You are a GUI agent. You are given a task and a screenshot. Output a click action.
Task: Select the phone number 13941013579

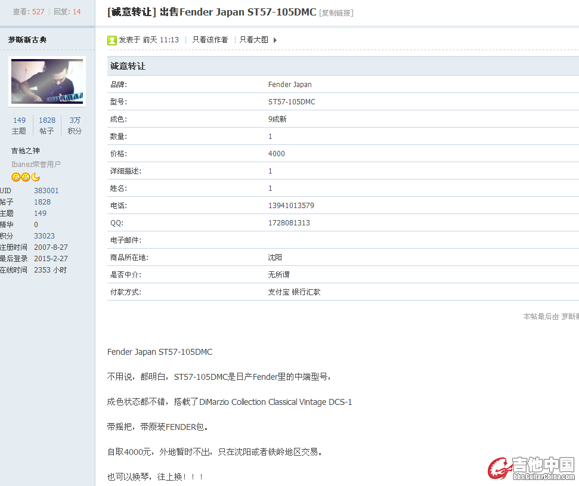pos(292,206)
